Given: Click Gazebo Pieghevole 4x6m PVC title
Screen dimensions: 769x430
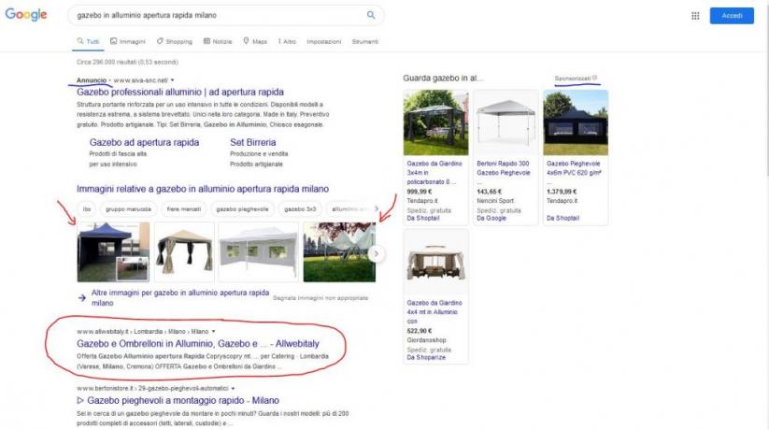Looking at the screenshot, I should click(x=574, y=168).
